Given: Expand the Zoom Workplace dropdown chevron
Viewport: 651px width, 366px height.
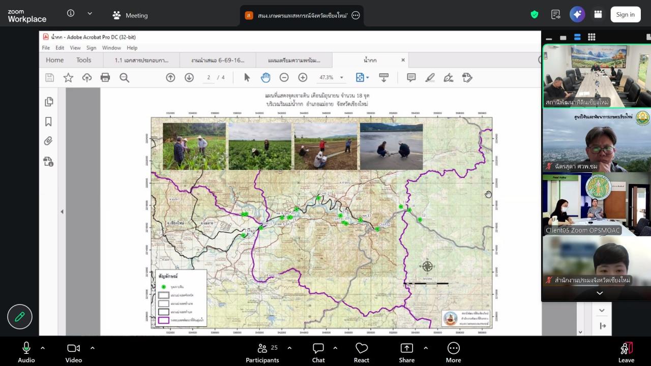Looking at the screenshot, I should click(x=90, y=14).
